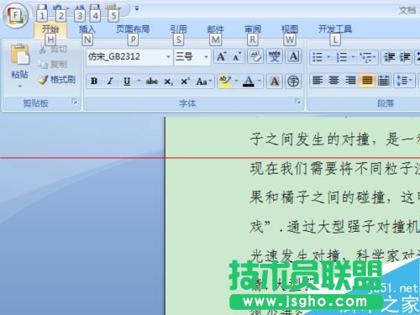The image size is (420, 315).
Task: Open the Font (字体) dialog launcher
Action: tap(298, 102)
